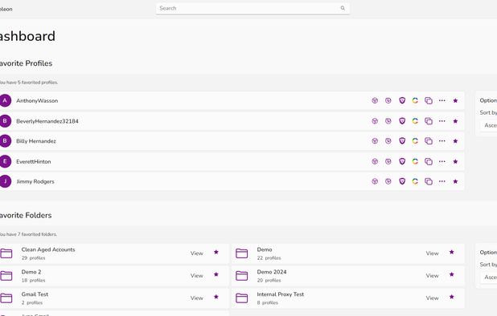
Task: Click the multicolor C icon for Jimmy Rodgers
Action: (415, 181)
